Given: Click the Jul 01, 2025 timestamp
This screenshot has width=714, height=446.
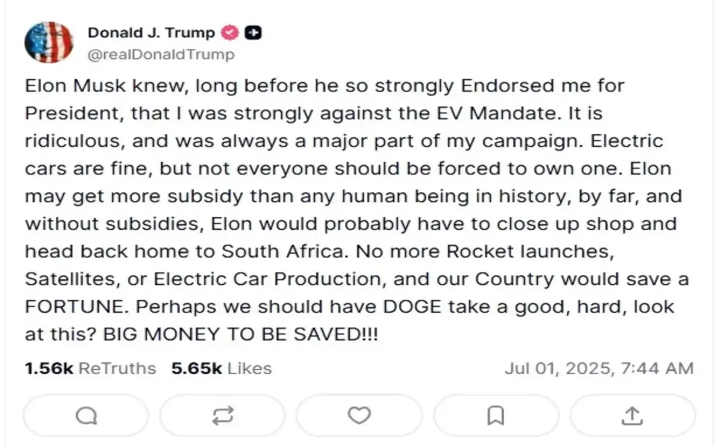Looking at the screenshot, I should coord(599,369).
